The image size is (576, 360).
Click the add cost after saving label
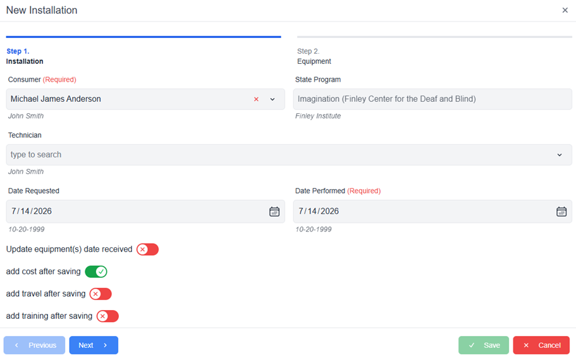pos(44,272)
